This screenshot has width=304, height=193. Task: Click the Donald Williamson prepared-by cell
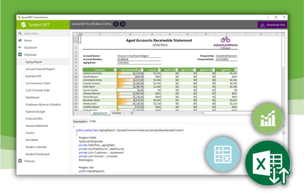226,56
